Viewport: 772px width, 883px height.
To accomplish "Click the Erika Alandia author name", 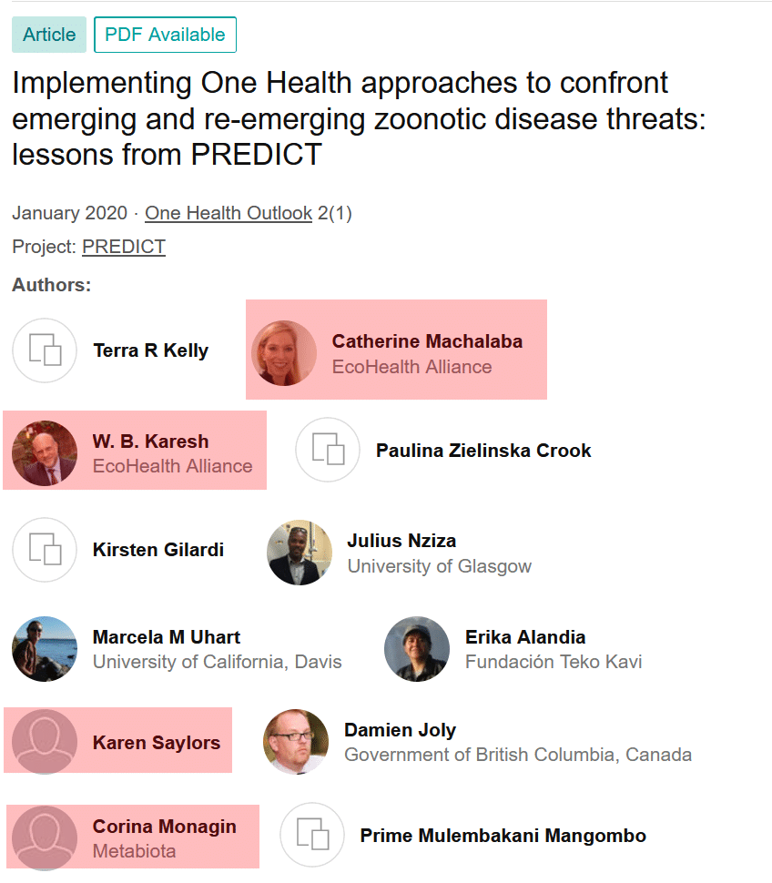I will coord(525,637).
